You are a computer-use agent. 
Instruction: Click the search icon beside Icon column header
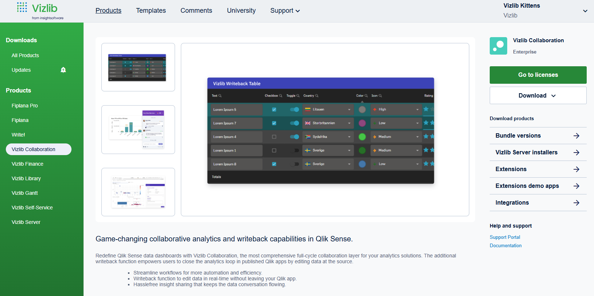(380, 96)
